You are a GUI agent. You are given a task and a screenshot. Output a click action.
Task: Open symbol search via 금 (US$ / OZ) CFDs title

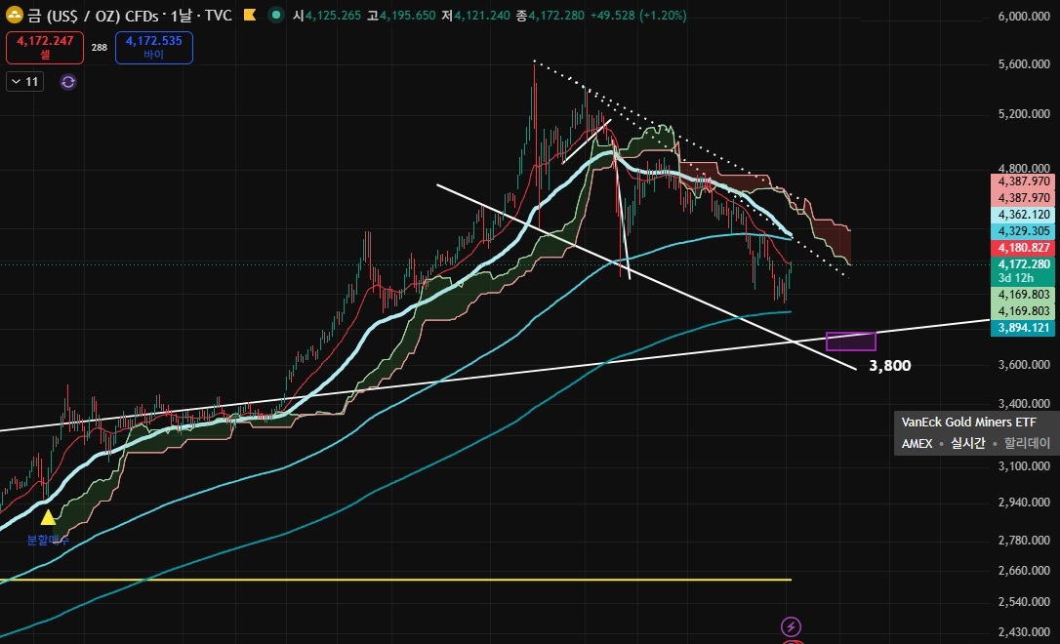[94, 15]
